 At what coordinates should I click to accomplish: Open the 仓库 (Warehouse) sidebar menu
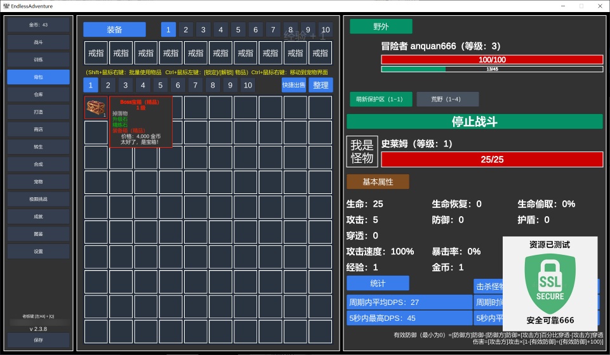click(x=38, y=94)
